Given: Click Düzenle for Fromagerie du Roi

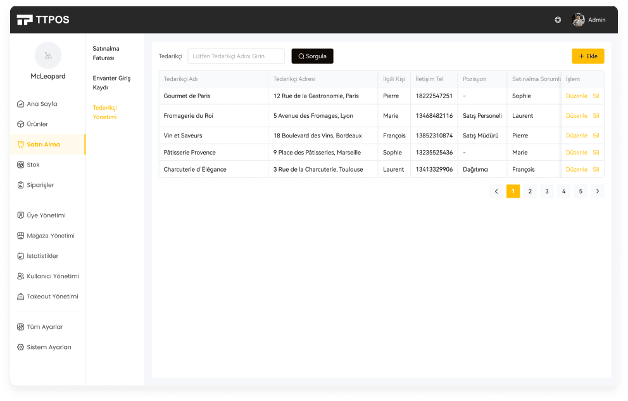Looking at the screenshot, I should click(576, 116).
